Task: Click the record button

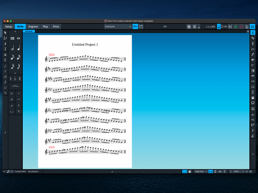Action: click(x=241, y=27)
